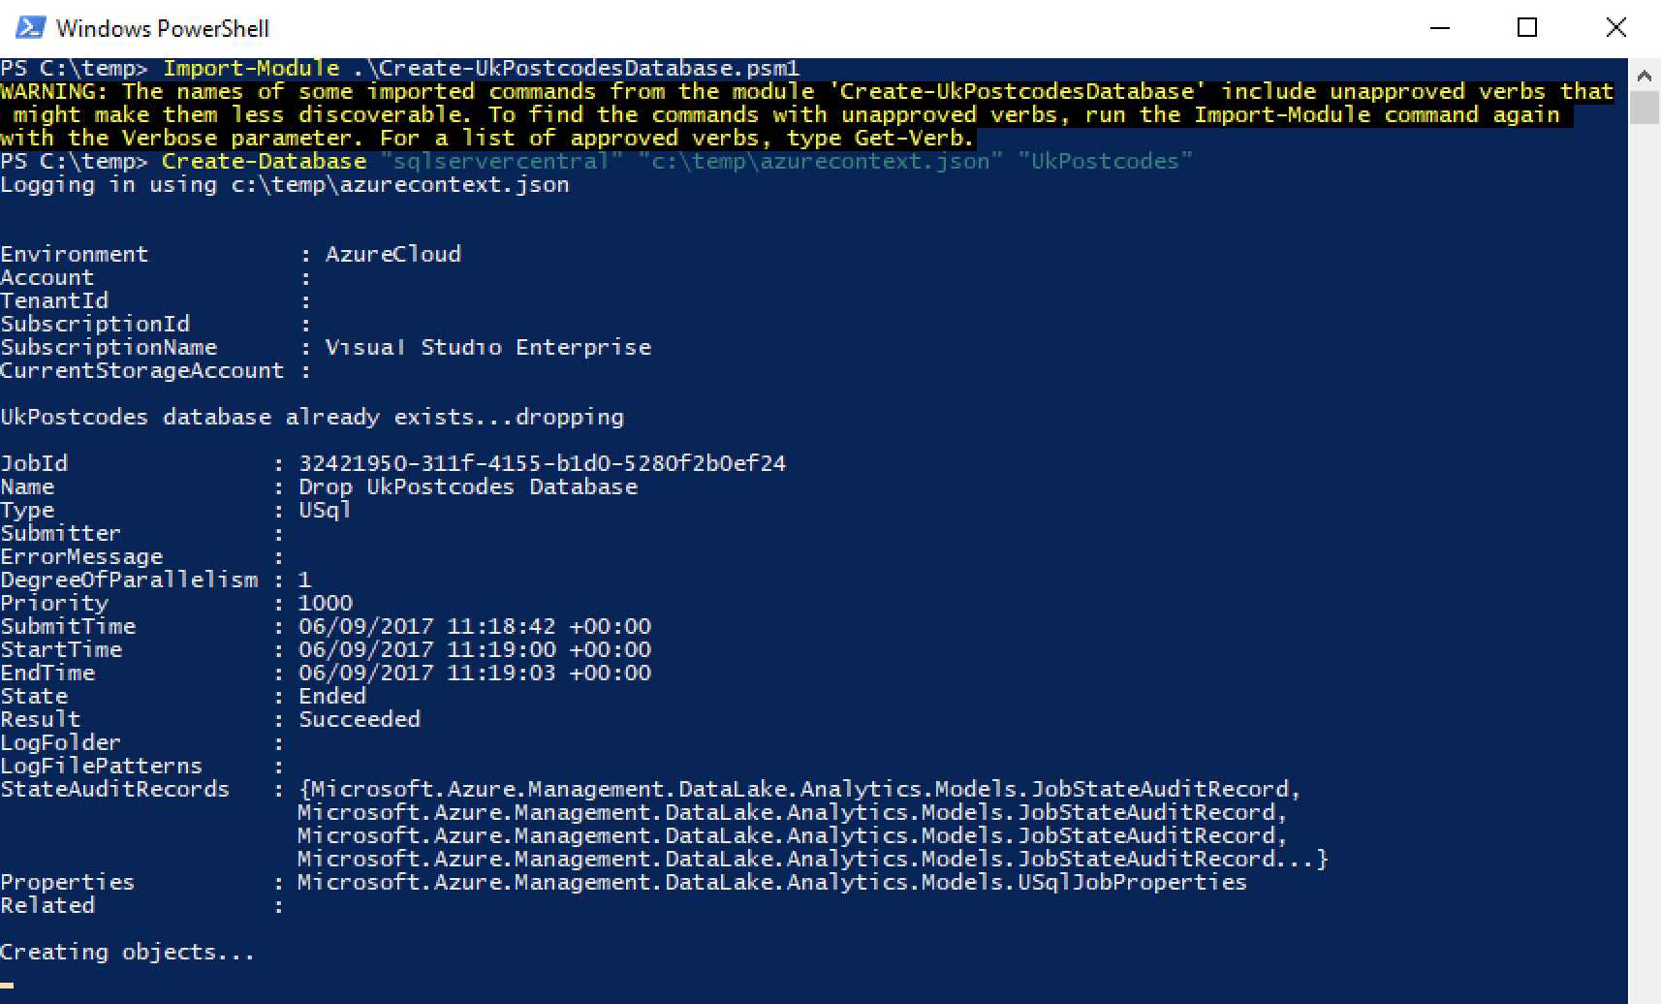
Task: Click the "sqlservercentral" argument string
Action: pyautogui.click(x=500, y=161)
